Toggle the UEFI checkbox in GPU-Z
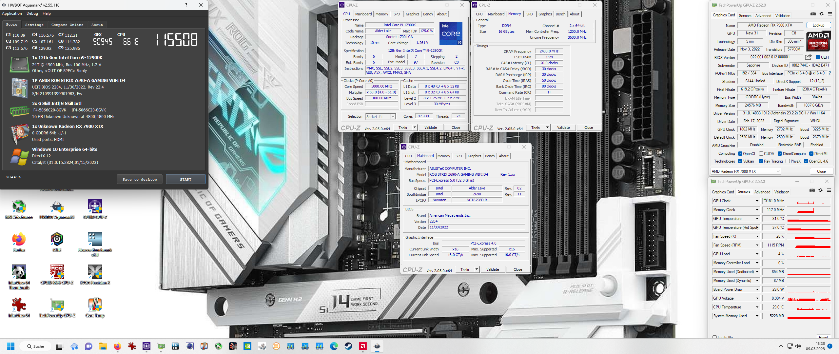 tap(818, 57)
